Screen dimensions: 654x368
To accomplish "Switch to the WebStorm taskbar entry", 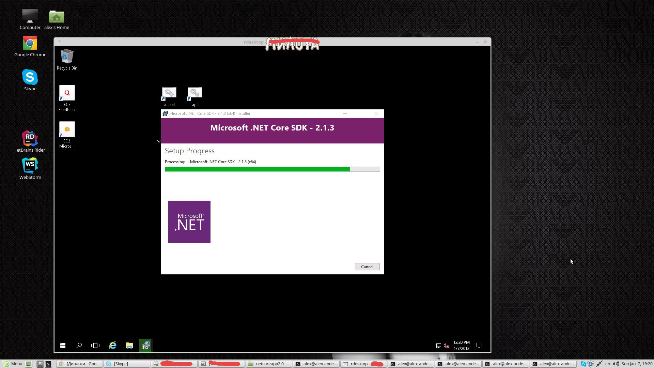I will (x=222, y=364).
